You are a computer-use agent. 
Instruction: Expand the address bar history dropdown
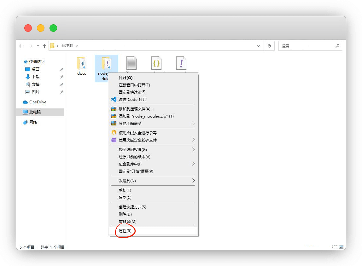pos(259,46)
